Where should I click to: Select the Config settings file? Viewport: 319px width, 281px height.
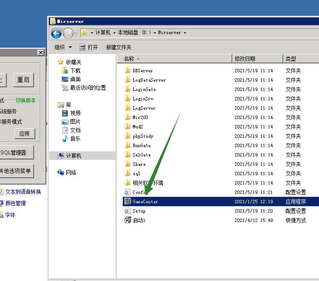pos(139,192)
